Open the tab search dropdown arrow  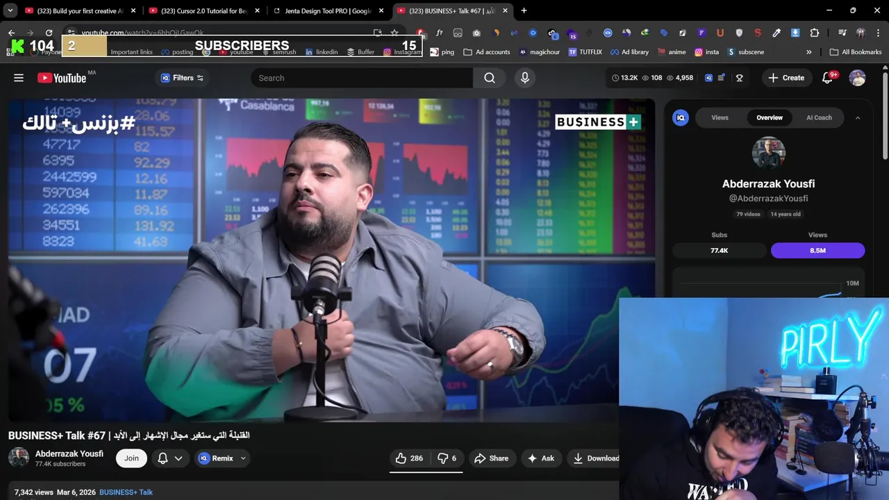10,10
